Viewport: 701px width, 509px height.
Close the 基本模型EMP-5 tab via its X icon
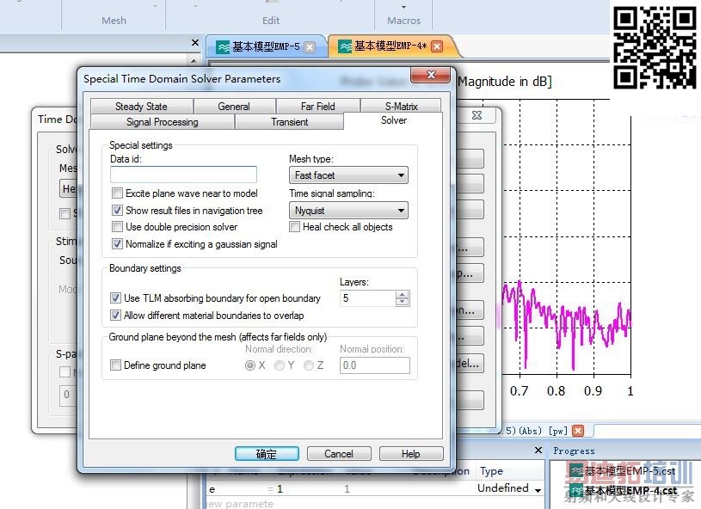[310, 47]
